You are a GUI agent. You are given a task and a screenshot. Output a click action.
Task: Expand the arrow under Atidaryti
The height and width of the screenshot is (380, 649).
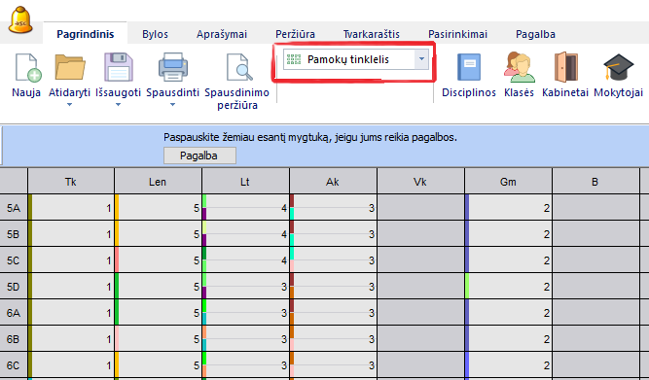[69, 105]
